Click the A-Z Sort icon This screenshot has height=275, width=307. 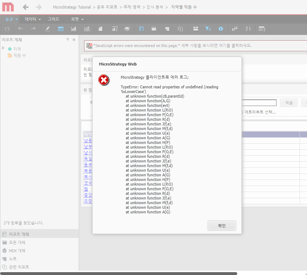pyautogui.click(x=248, y=29)
